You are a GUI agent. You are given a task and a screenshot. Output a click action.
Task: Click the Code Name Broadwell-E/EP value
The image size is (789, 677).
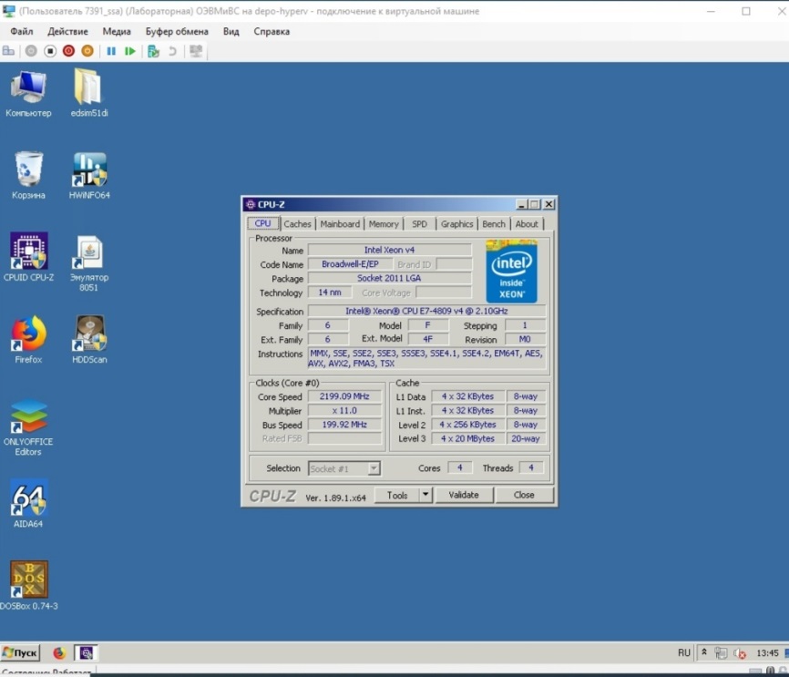coord(350,264)
